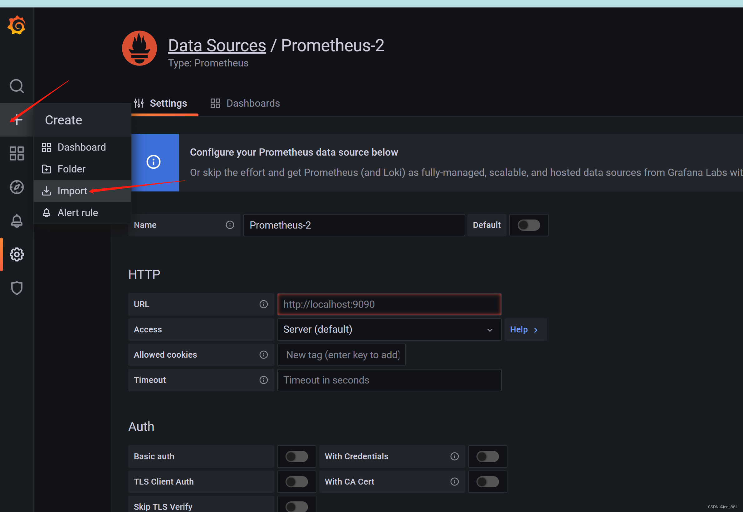Open the search magnifier in sidebar
The image size is (743, 512).
[x=17, y=86]
